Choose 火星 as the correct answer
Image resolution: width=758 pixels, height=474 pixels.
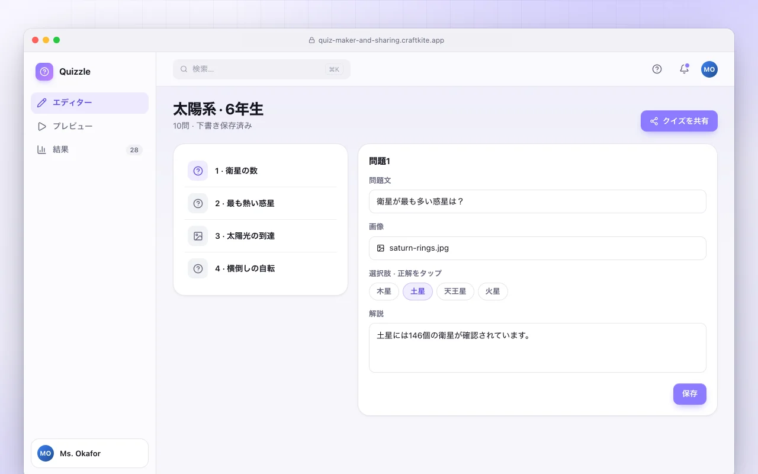pos(493,292)
